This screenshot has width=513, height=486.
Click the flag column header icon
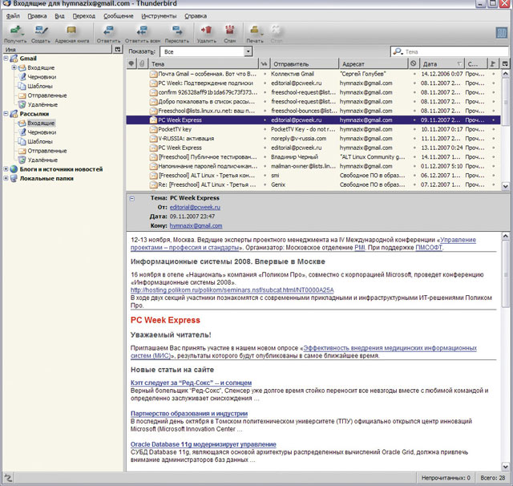[x=493, y=63]
